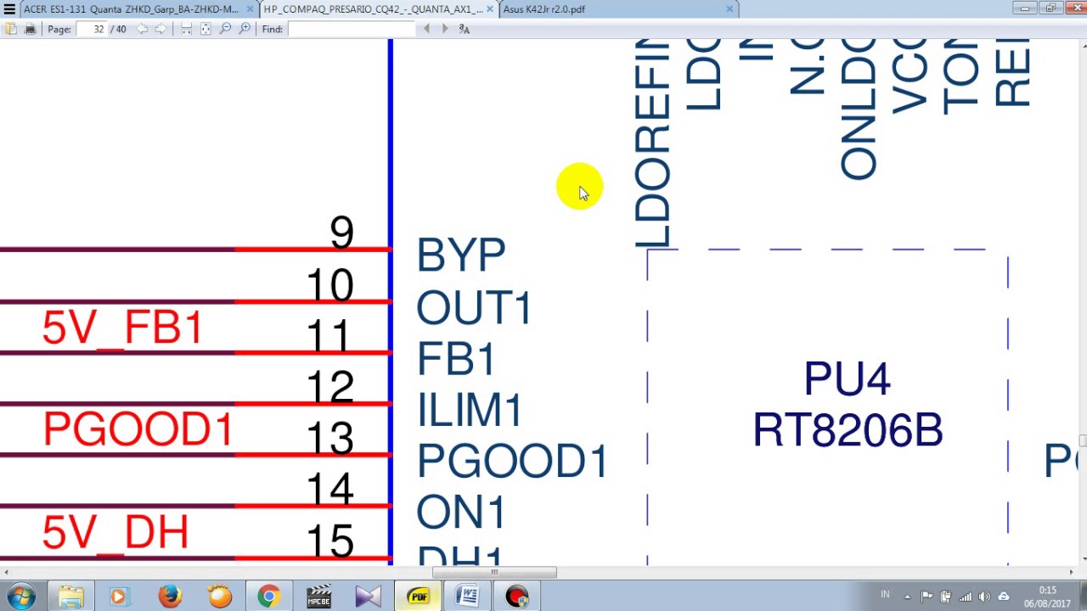Click the red PGOOD1 net label
This screenshot has height=611, width=1087.
[x=138, y=430]
